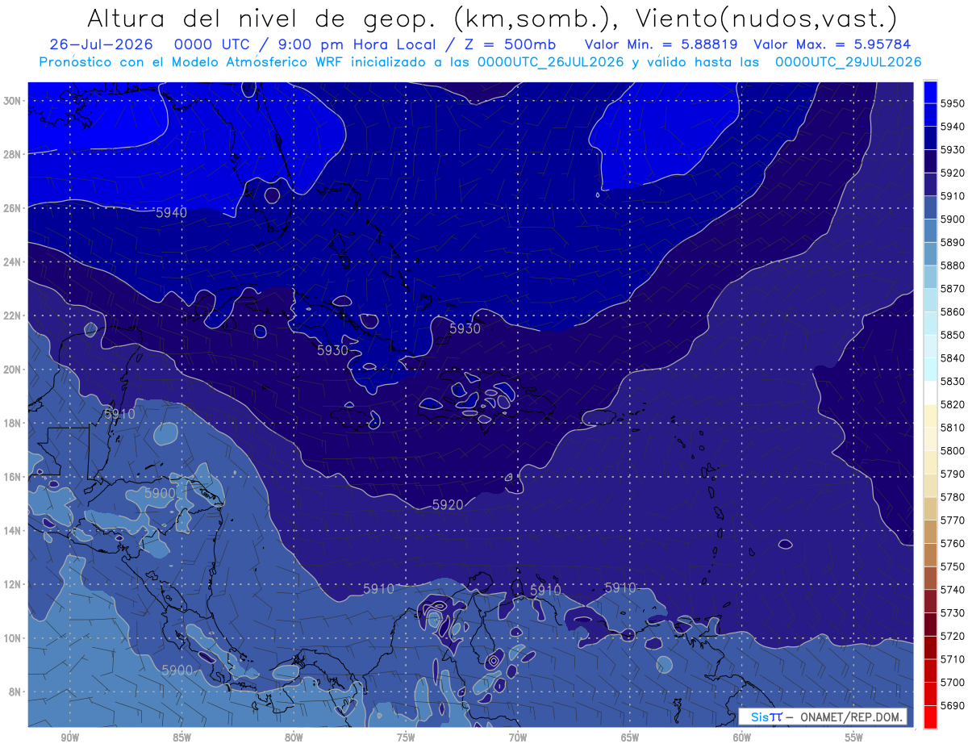Click the 20N latitude label
The height and width of the screenshot is (748, 968).
[12, 369]
